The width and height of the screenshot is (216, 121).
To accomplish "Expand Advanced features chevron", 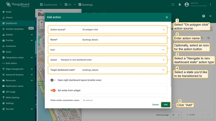I will point(32,75).
